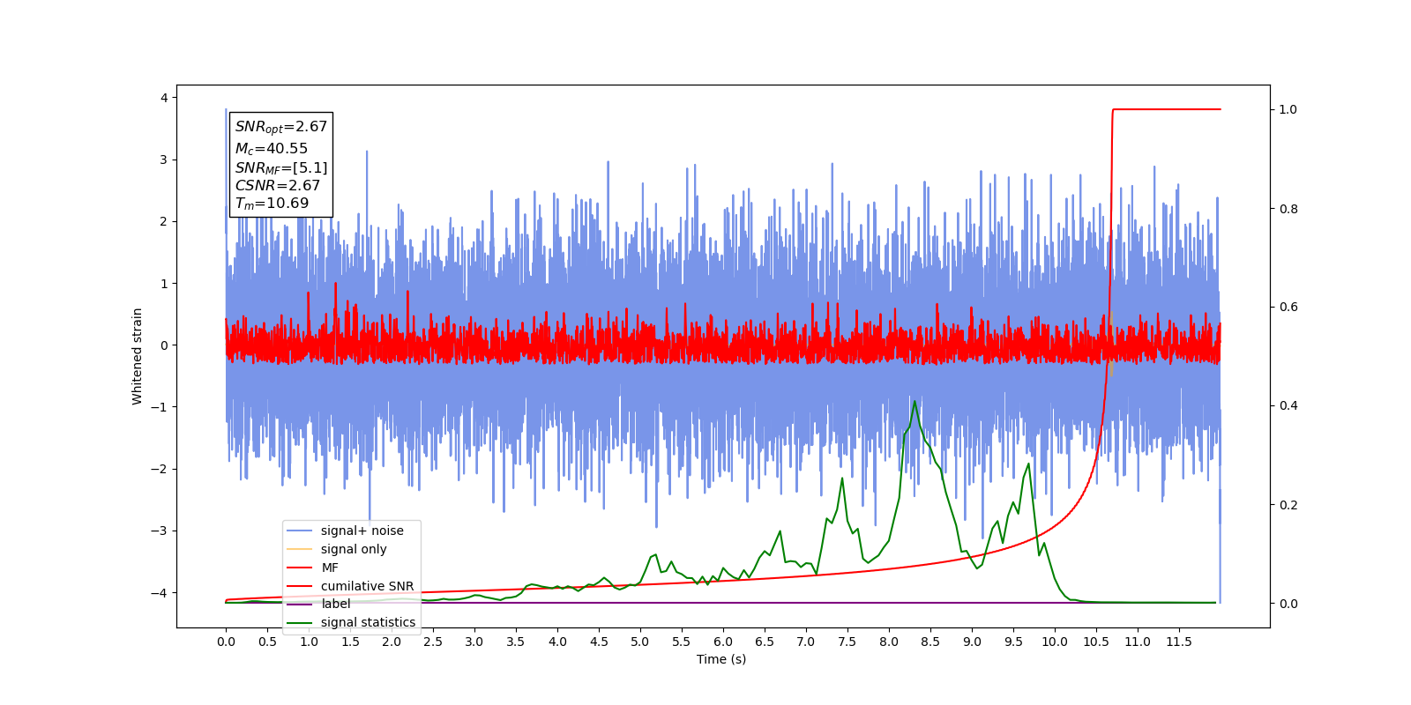Click the CSNR=2.67 annotation text
The height and width of the screenshot is (705, 1411).
[278, 185]
